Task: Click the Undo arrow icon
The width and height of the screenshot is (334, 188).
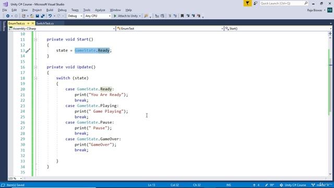Action: click(50, 16)
